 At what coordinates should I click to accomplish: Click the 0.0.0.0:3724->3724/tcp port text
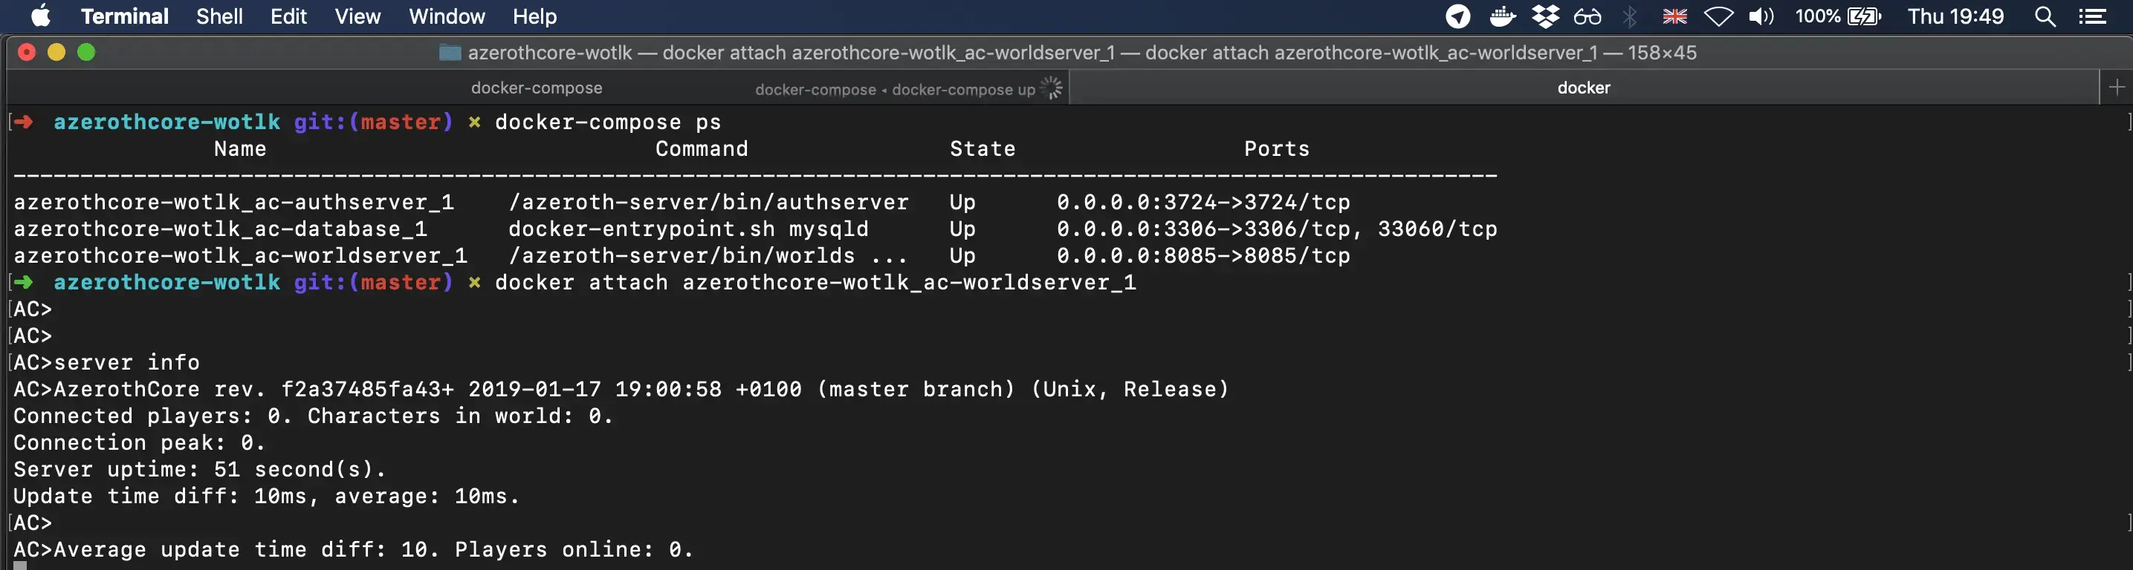1203,203
